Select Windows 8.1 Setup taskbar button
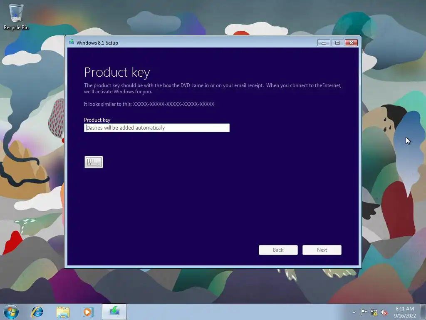Viewport: 426px width, 320px height. pos(114,312)
